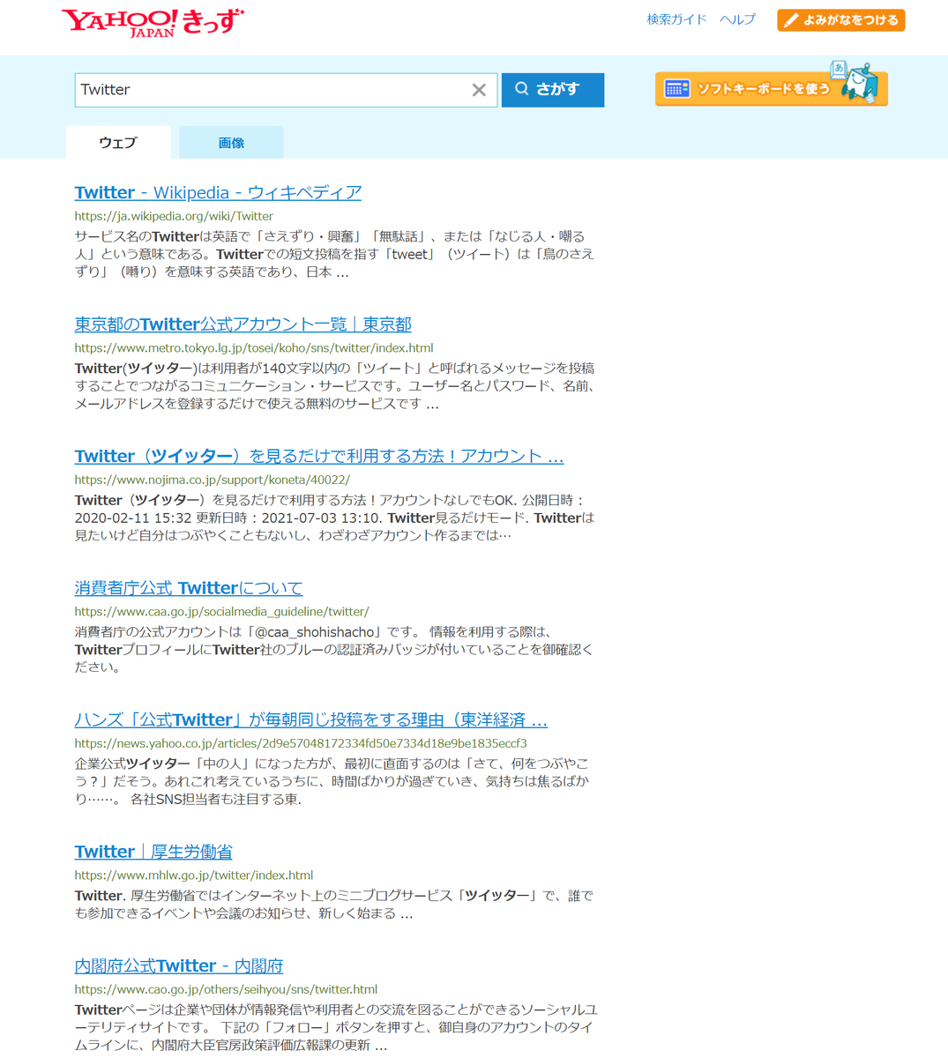This screenshot has width=948, height=1058.
Task: Open the Twitter(ツイッター)を見るだけで利用する方法 result
Action: click(318, 456)
